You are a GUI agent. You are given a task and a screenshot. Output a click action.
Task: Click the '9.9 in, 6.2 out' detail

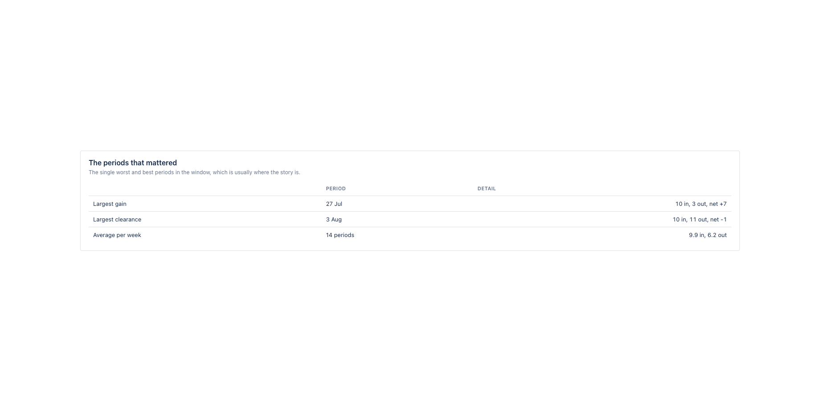[708, 235]
